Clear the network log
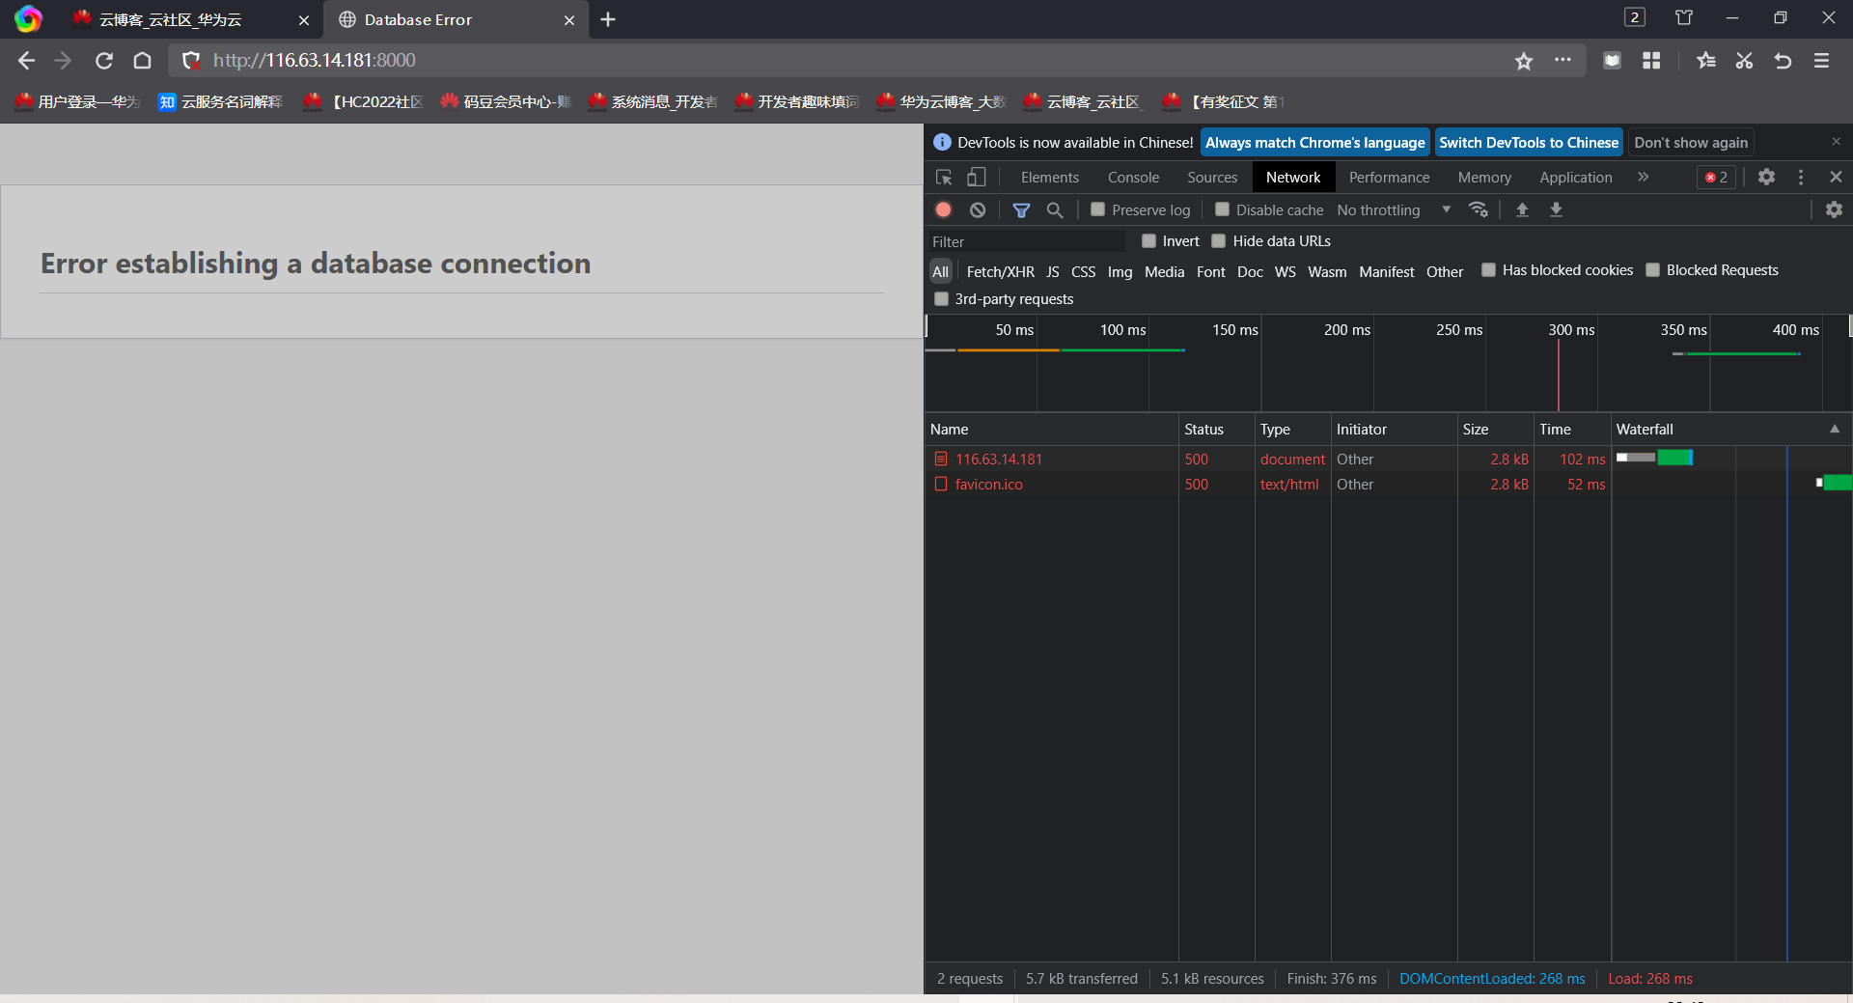The width and height of the screenshot is (1853, 1003). coord(978,209)
